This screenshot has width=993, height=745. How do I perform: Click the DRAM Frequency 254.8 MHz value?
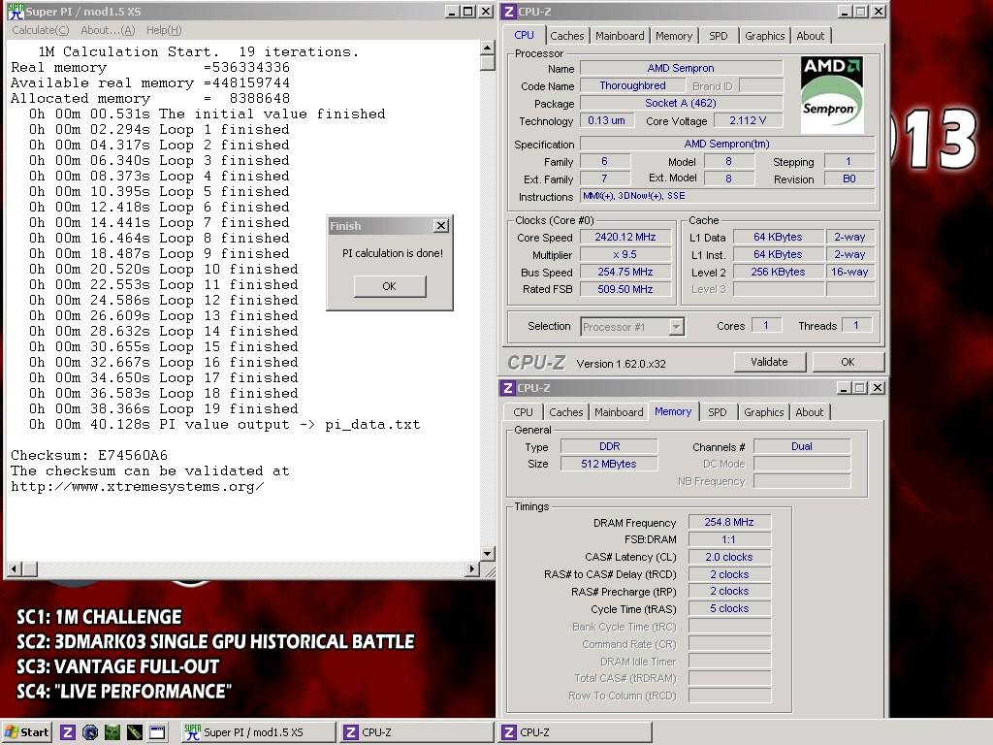(729, 522)
